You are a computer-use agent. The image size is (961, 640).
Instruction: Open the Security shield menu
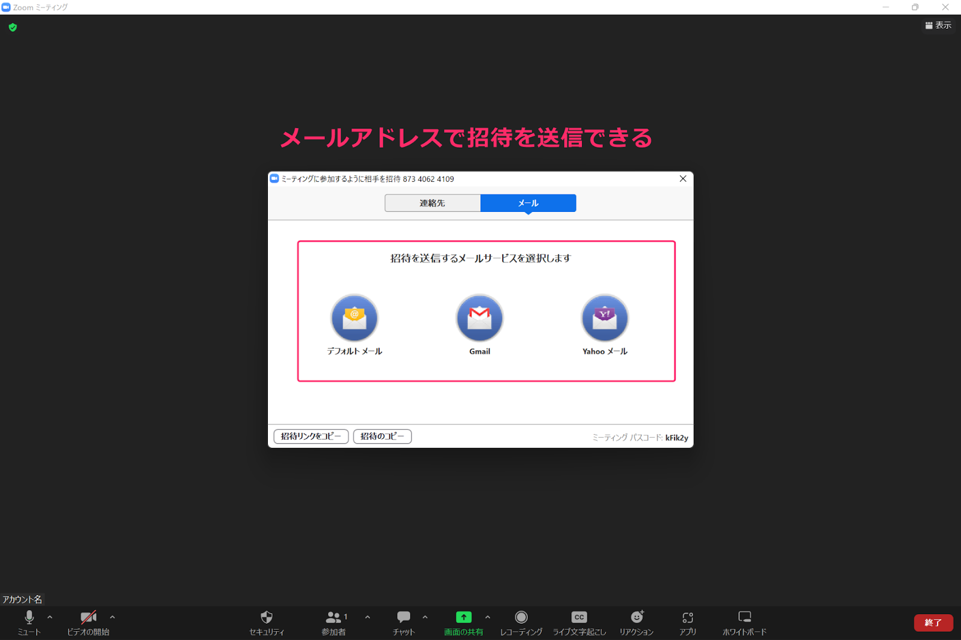click(267, 623)
